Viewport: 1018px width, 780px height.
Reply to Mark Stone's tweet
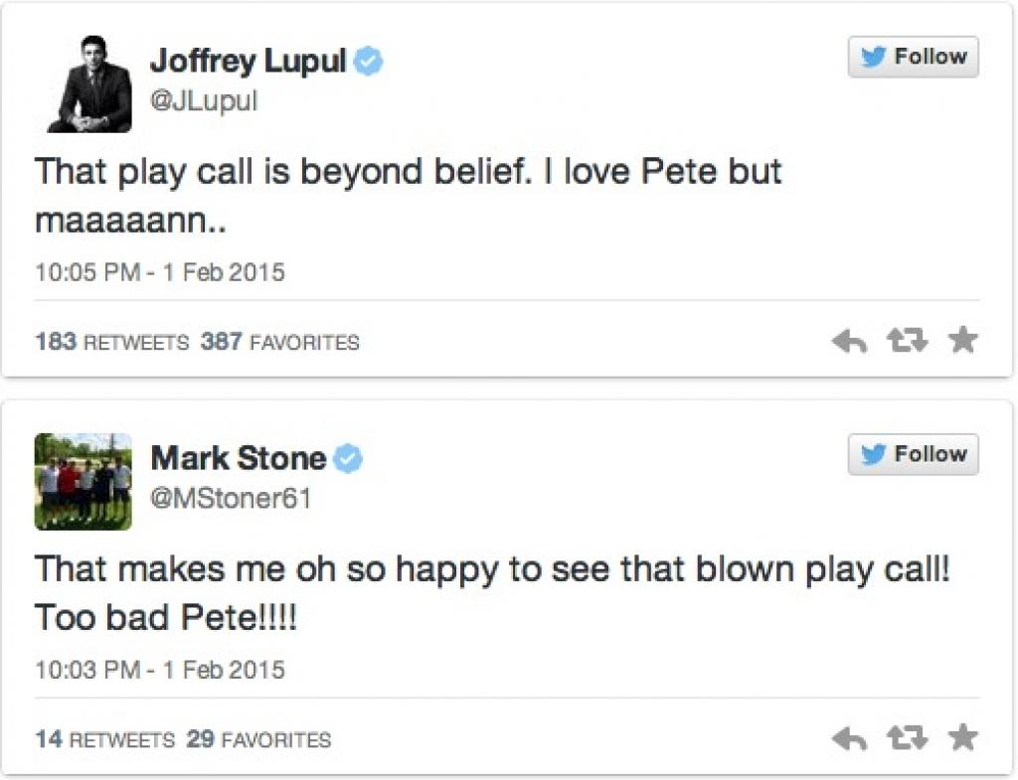pyautogui.click(x=849, y=738)
